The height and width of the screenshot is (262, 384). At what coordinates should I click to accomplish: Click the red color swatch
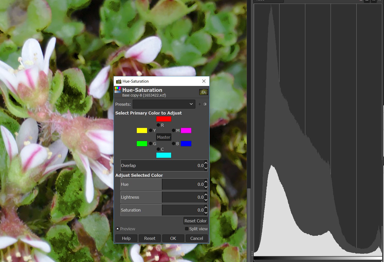(164, 119)
